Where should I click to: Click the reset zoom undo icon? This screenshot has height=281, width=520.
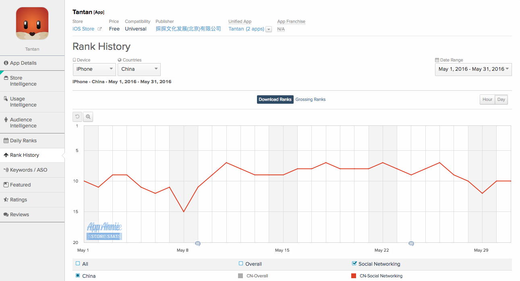(77, 117)
